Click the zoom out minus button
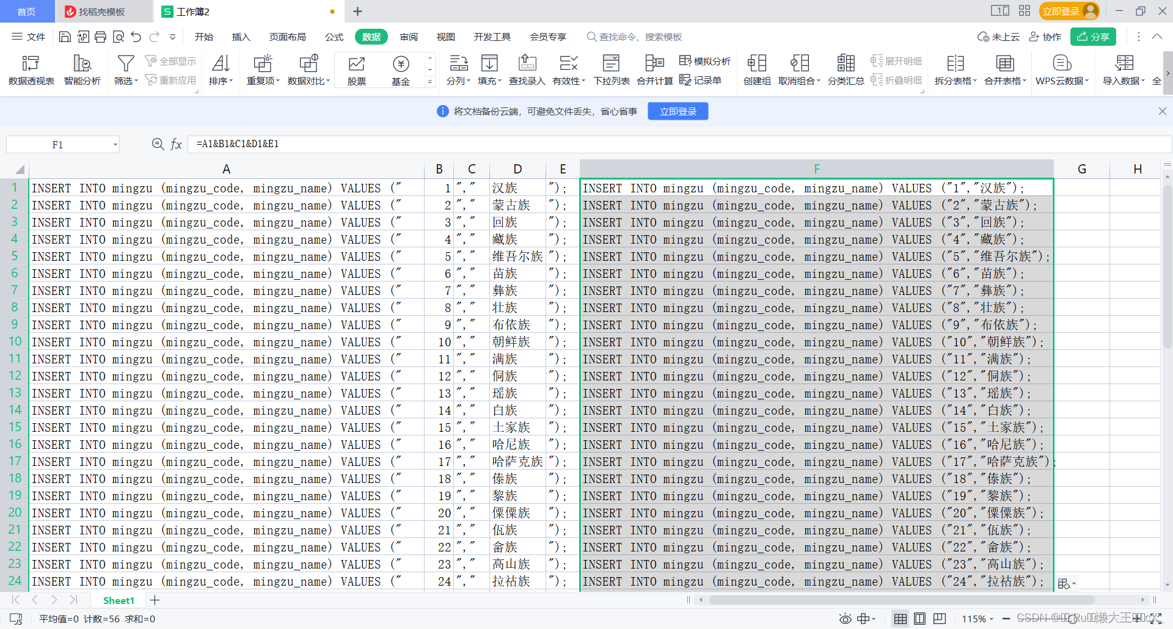The height and width of the screenshot is (629, 1173). click(x=1006, y=619)
